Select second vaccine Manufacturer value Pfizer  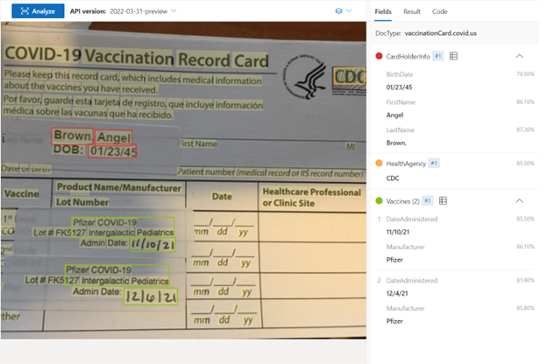pyautogui.click(x=394, y=321)
